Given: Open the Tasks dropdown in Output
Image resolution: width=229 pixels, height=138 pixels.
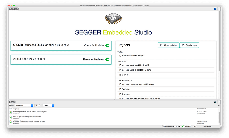Looking at the screenshot, I should pyautogui.click(x=48, y=105).
